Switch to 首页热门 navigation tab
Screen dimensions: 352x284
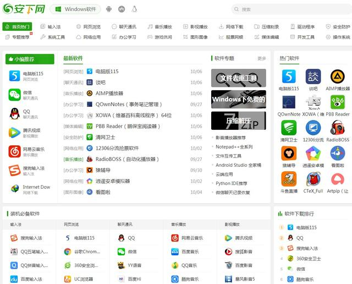click(18, 26)
